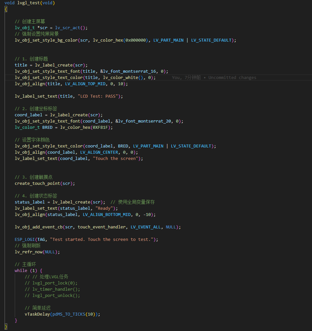Click the comment "// 4. 创建状态标签"

36,196
